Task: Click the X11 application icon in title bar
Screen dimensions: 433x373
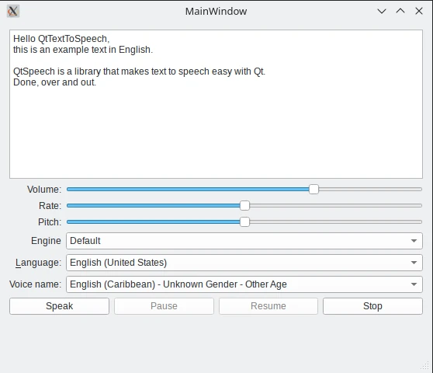Action: pyautogui.click(x=13, y=12)
